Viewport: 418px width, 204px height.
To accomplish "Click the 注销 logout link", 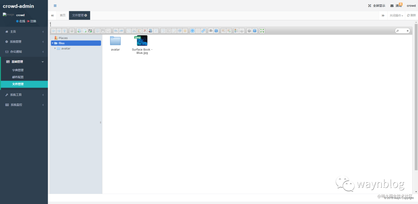I will pos(31,21).
